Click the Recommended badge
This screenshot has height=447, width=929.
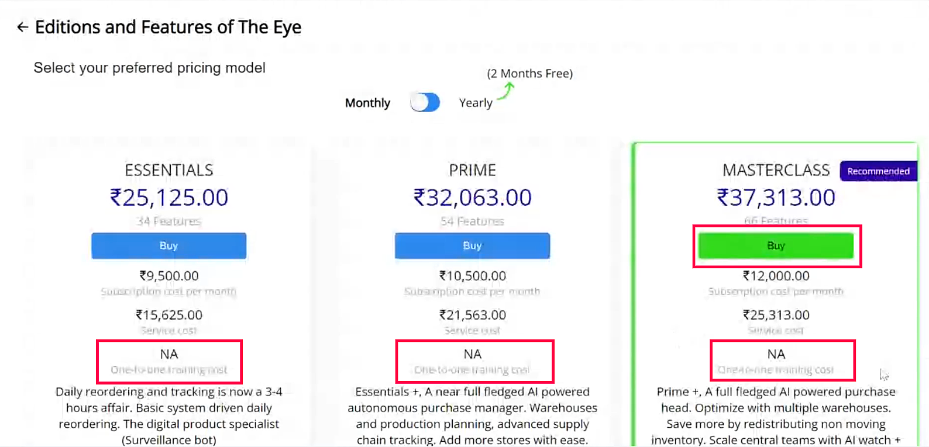click(878, 171)
